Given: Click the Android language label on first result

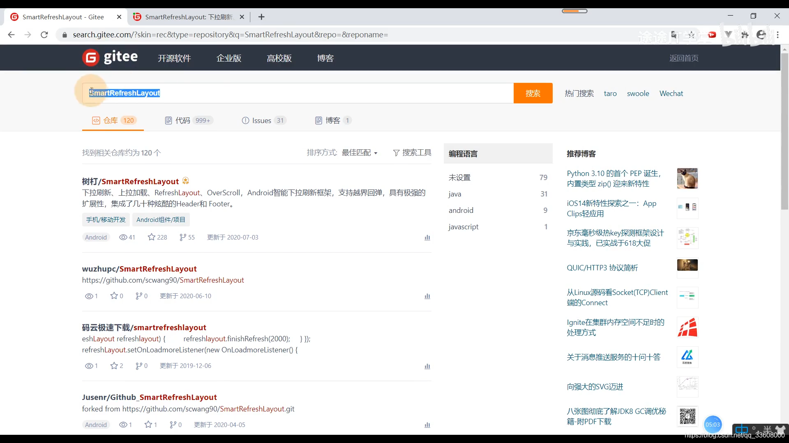Looking at the screenshot, I should click(96, 237).
